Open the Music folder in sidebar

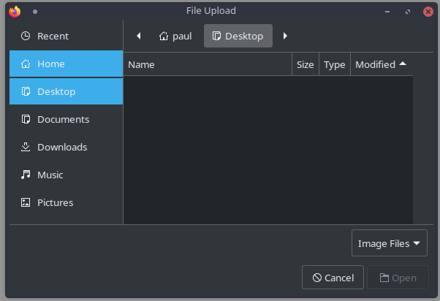click(x=66, y=175)
